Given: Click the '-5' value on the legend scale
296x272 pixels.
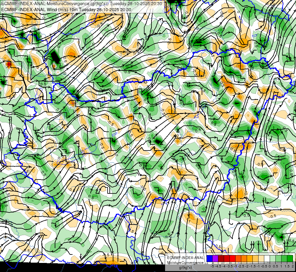Looking at the screenshot, I should click(x=212, y=266).
